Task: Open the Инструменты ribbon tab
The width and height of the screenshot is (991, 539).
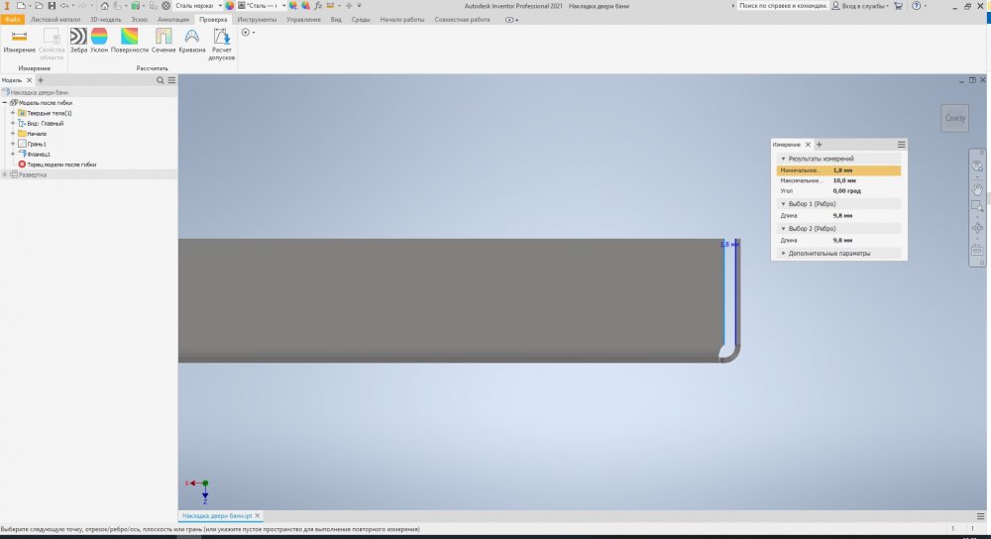Action: (256, 20)
